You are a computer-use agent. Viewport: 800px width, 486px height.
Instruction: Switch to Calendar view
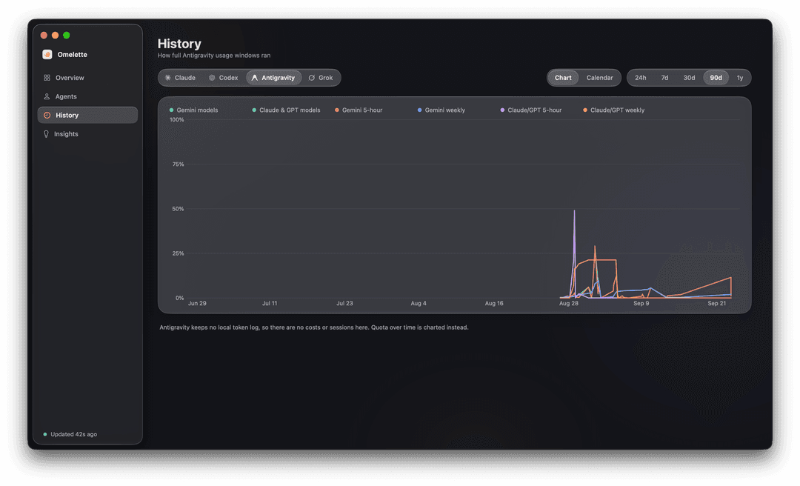click(599, 78)
